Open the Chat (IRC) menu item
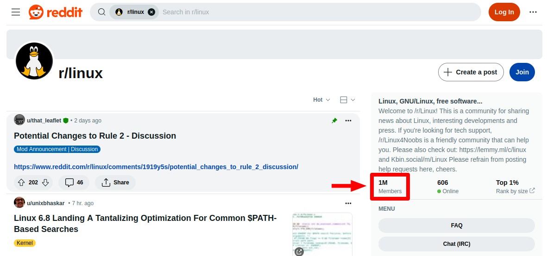547x256 pixels. point(456,244)
